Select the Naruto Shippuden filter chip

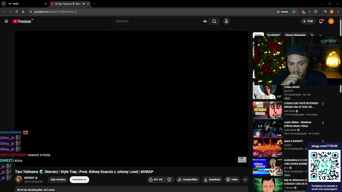coord(296,35)
